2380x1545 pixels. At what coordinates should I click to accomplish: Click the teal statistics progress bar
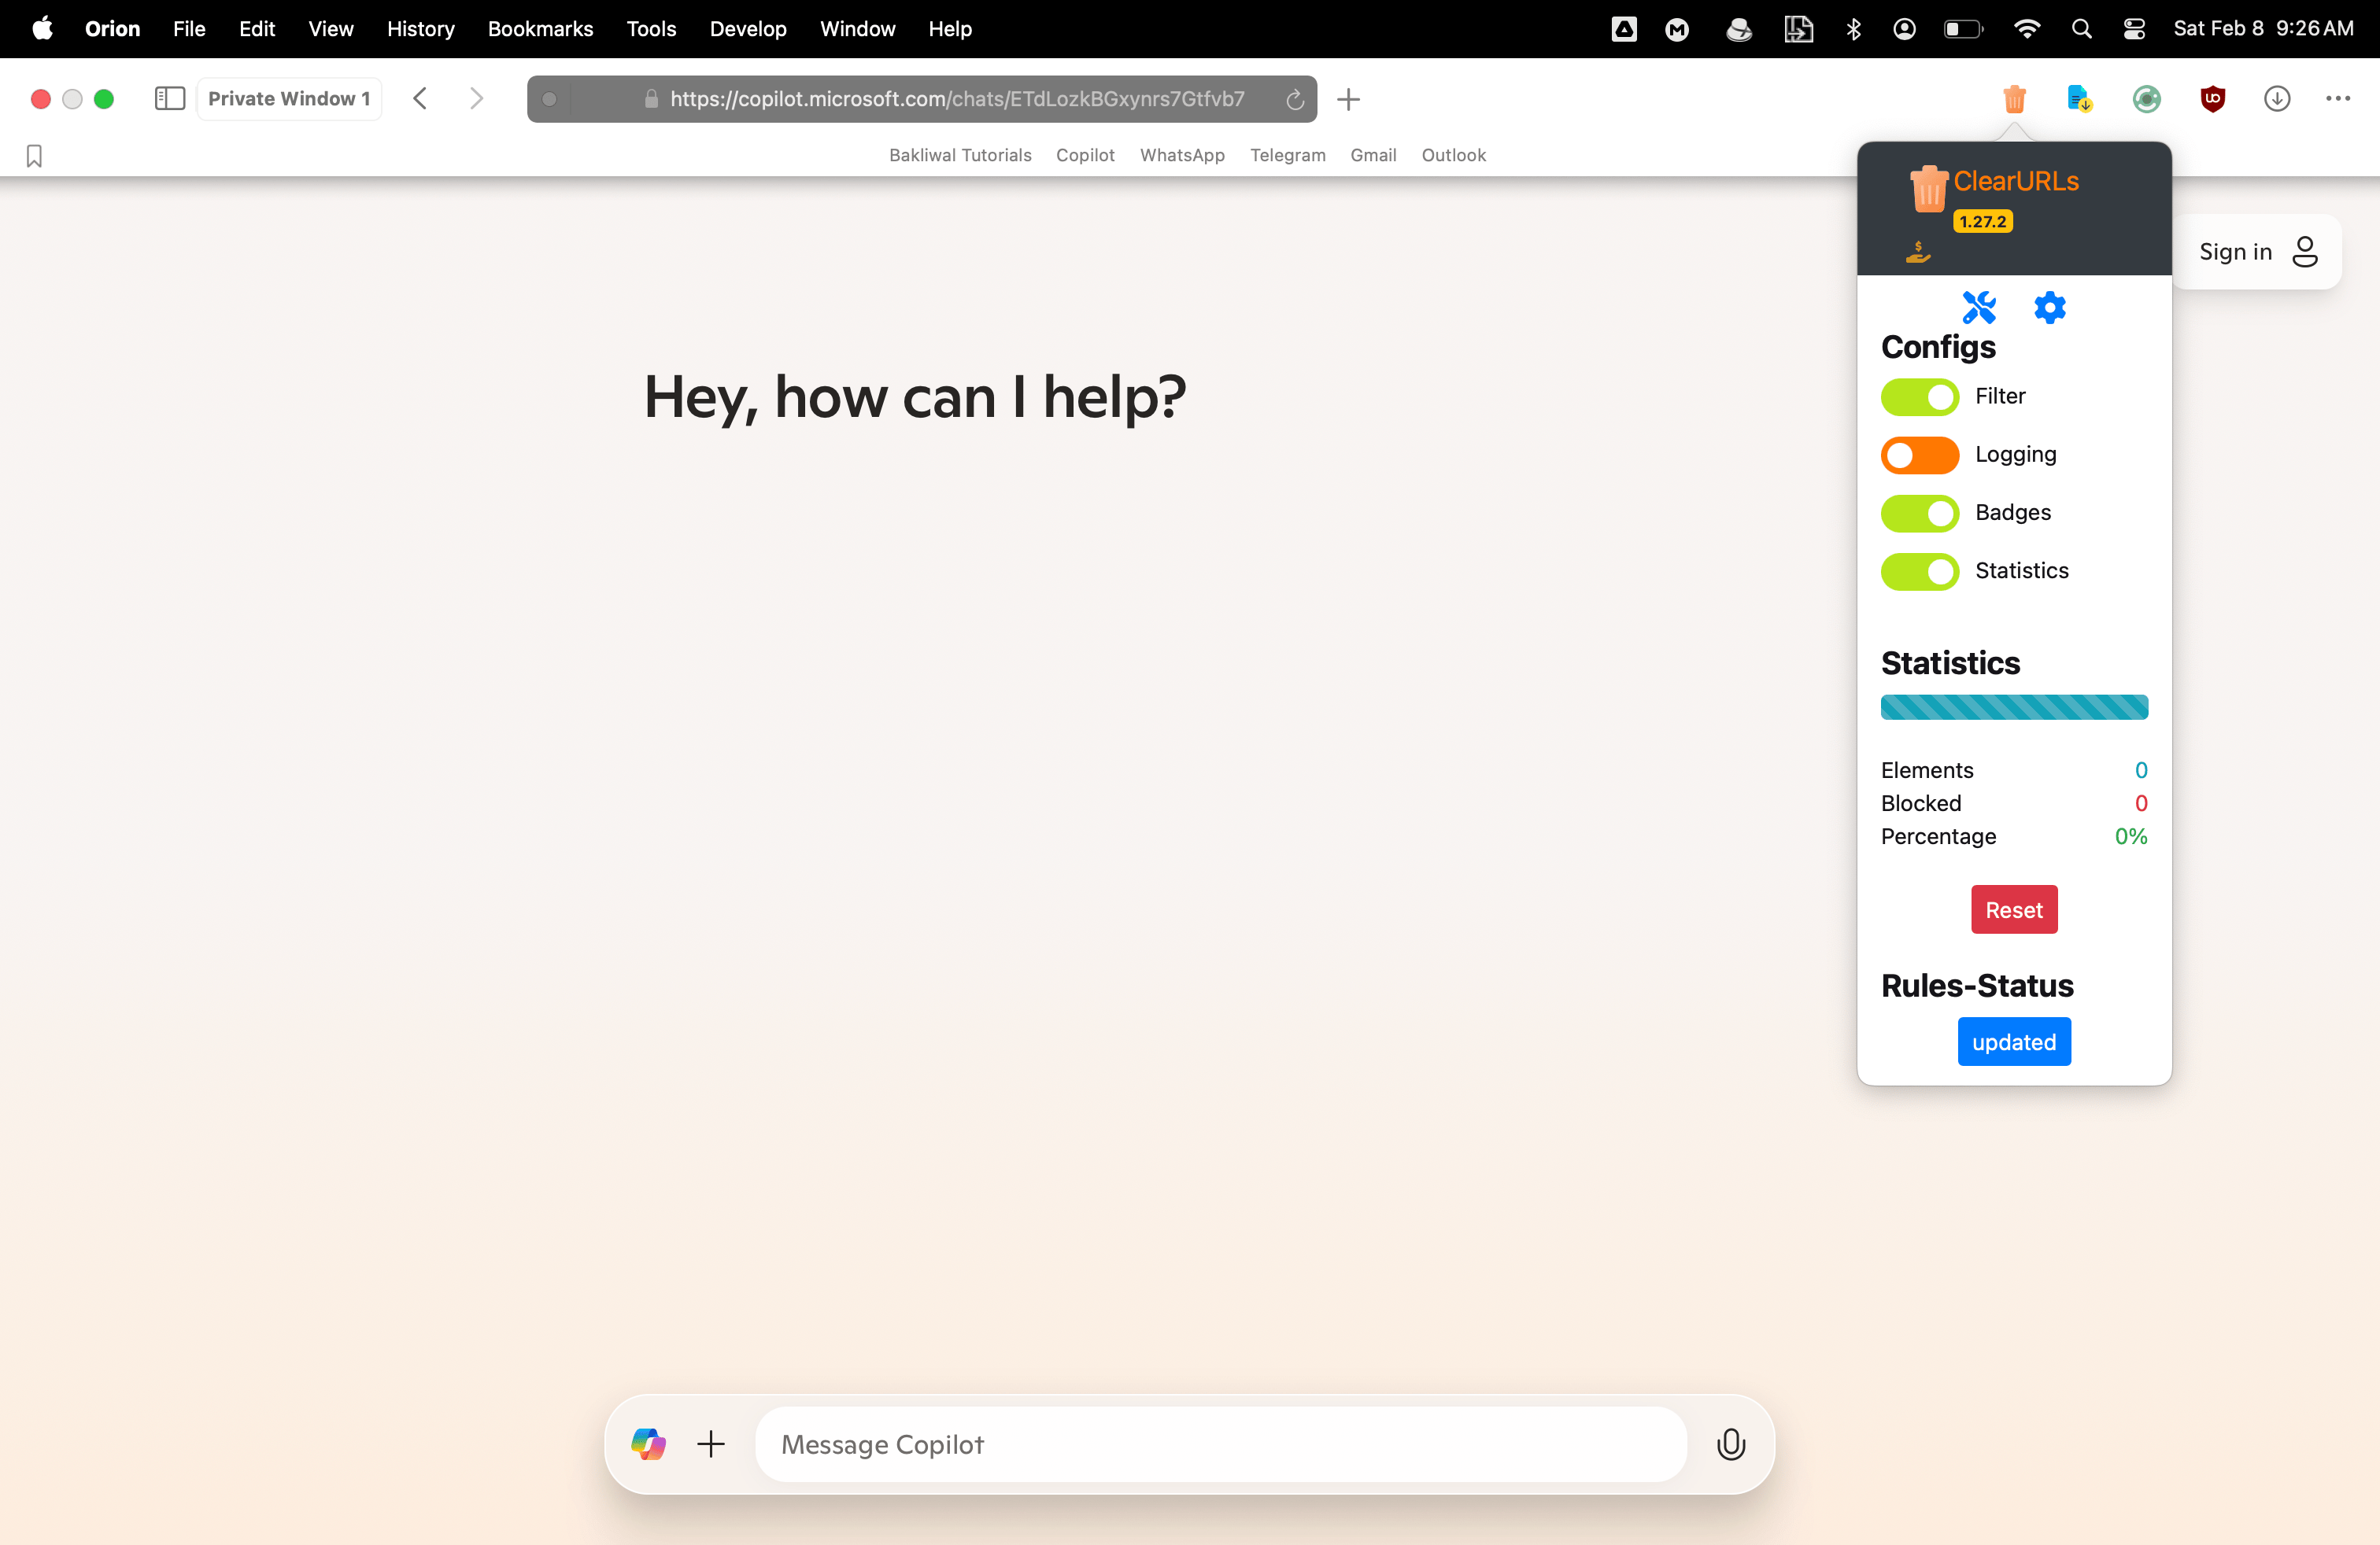[x=2013, y=706]
